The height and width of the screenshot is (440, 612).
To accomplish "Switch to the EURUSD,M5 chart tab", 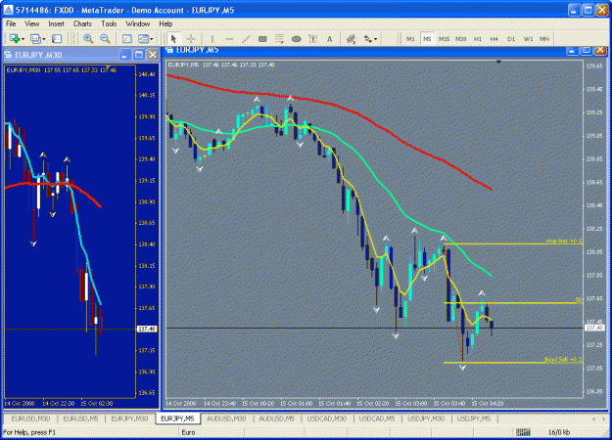I will point(81,418).
